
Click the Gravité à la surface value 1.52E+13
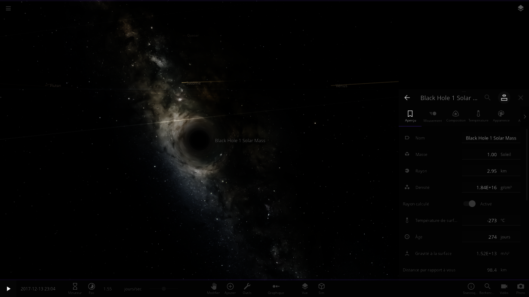(486, 254)
